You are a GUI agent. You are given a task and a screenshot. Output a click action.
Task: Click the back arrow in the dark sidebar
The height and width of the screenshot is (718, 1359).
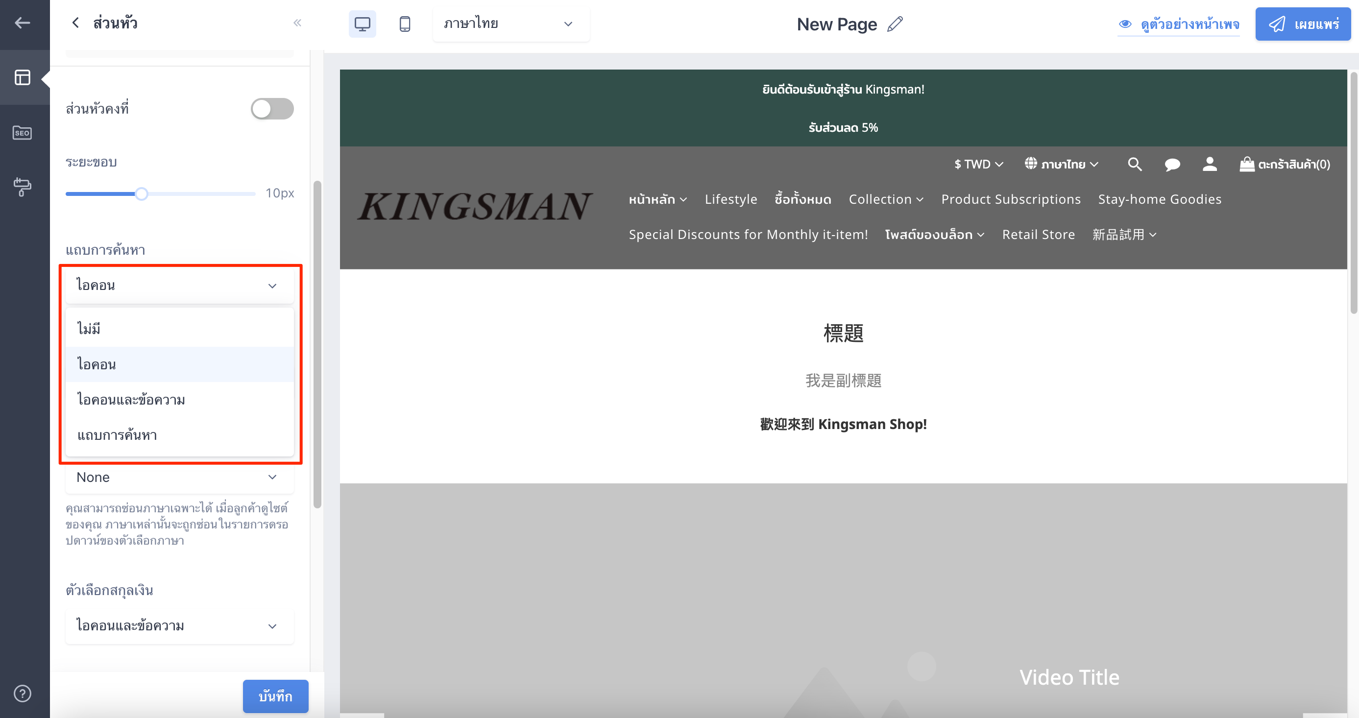coord(22,23)
